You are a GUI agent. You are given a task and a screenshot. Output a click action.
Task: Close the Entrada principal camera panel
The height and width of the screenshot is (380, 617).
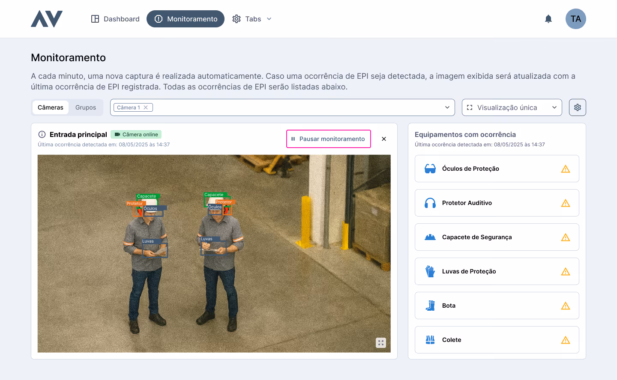384,139
